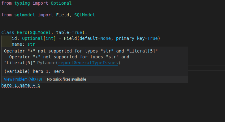Click the Optional keyword in first import
Image resolution: width=225 pixels, height=122 pixels.
pyautogui.click(x=61, y=3)
